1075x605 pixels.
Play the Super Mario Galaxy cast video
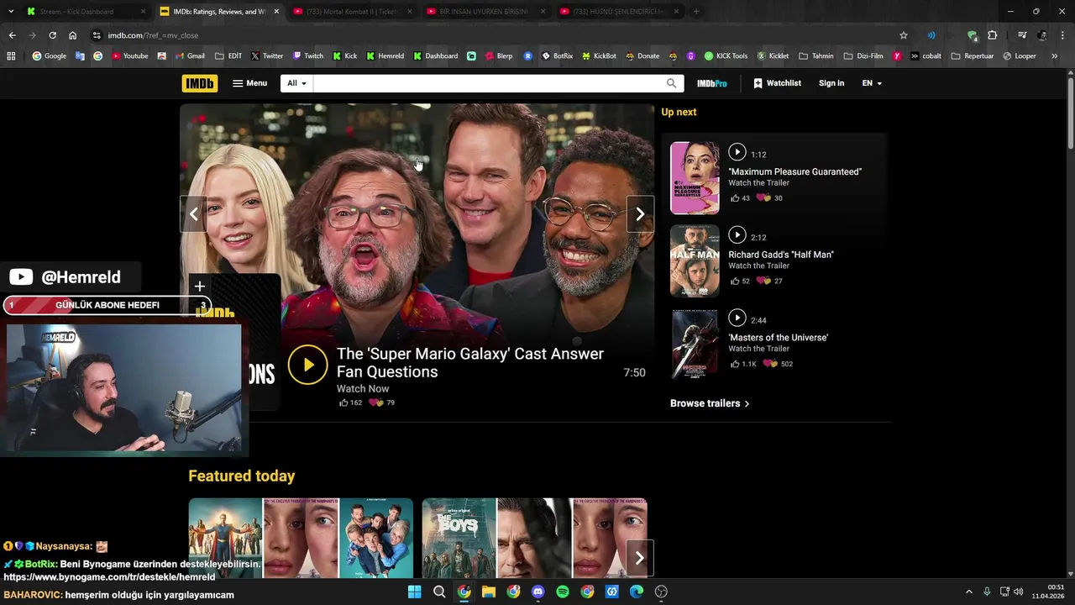pos(307,365)
